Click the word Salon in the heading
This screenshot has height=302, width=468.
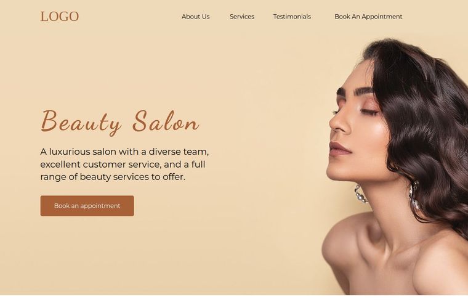click(x=166, y=121)
